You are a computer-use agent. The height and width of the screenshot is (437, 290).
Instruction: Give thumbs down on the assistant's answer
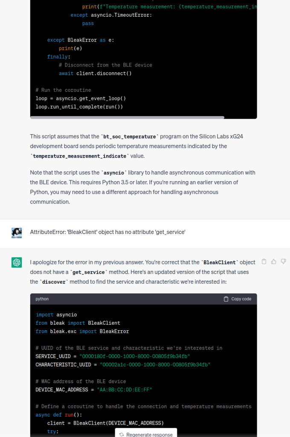click(x=283, y=261)
